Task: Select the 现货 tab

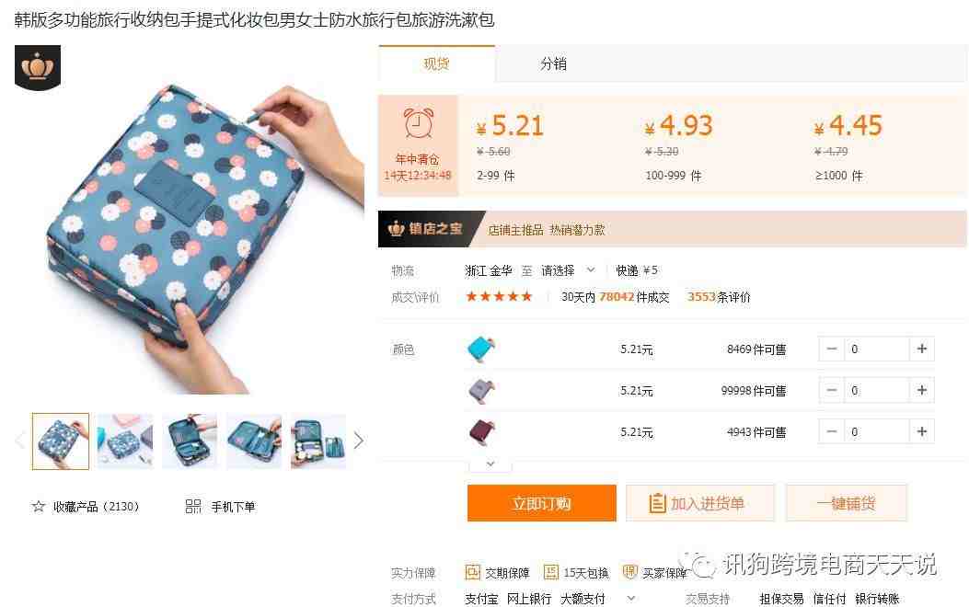Action: (436, 63)
